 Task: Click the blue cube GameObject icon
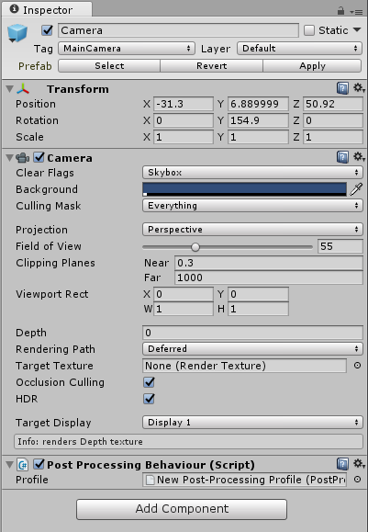pyautogui.click(x=17, y=33)
